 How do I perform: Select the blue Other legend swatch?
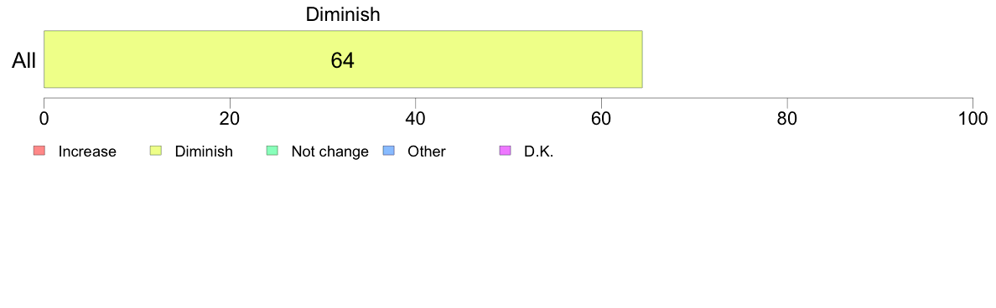pos(389,151)
